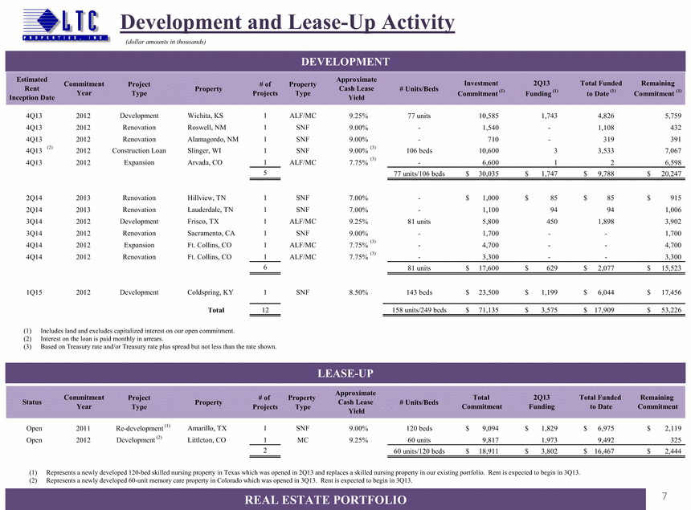The width and height of the screenshot is (691, 510).
Task: Click the '(dollar amounts in thousands)' note
Action: pos(166,42)
